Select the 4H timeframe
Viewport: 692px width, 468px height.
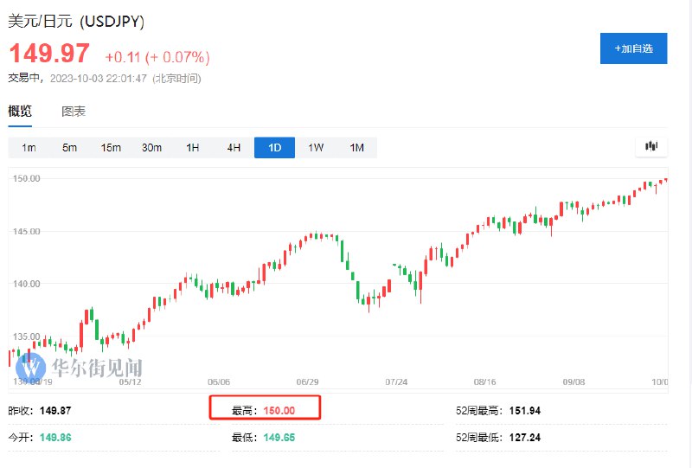point(234,147)
